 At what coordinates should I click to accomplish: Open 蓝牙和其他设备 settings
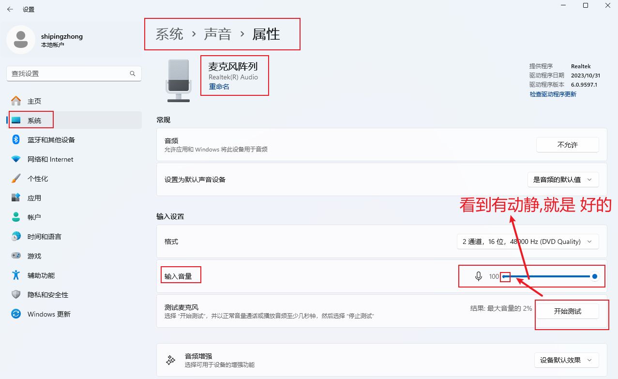coord(51,140)
